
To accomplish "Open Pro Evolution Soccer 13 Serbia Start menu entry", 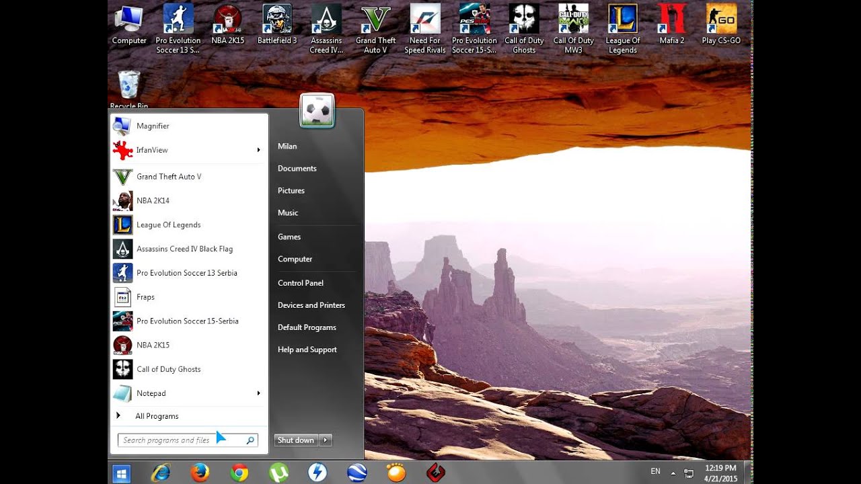I will [x=189, y=273].
